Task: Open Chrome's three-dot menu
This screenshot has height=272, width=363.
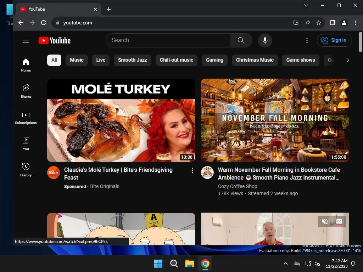Action: coord(356,23)
